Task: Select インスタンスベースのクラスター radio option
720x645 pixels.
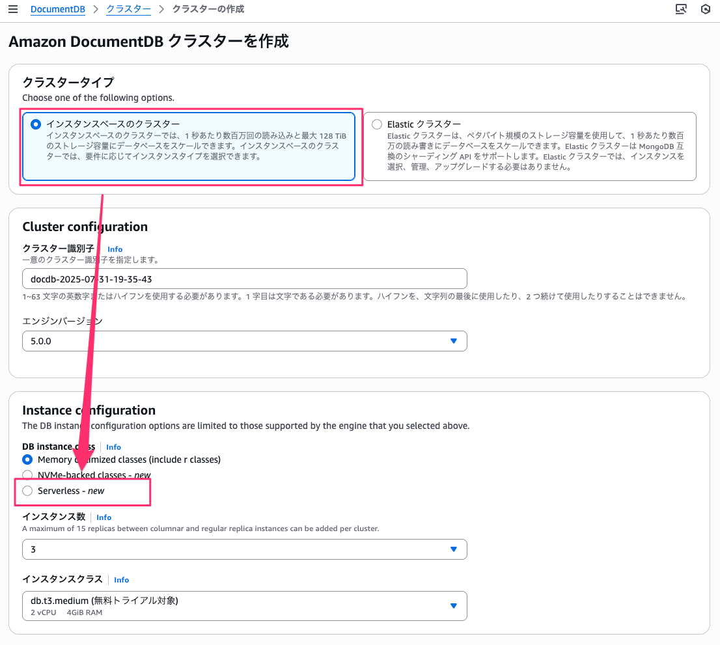Action: pos(36,124)
